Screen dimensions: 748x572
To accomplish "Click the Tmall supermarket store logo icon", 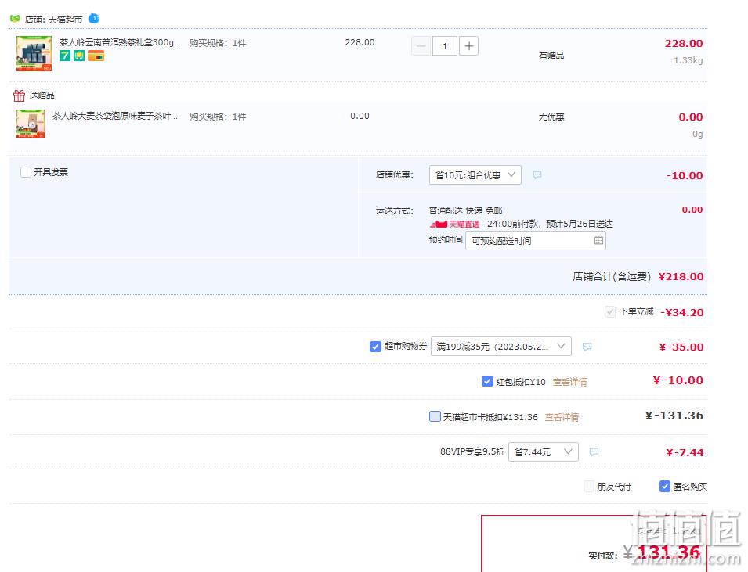I will coord(15,19).
